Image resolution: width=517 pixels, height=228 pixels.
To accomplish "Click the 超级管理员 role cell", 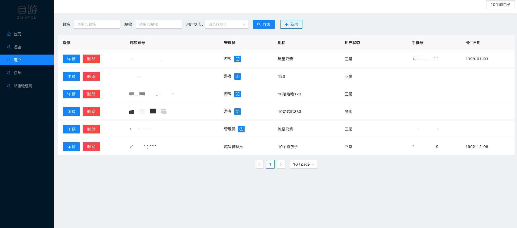I will coord(233,147).
